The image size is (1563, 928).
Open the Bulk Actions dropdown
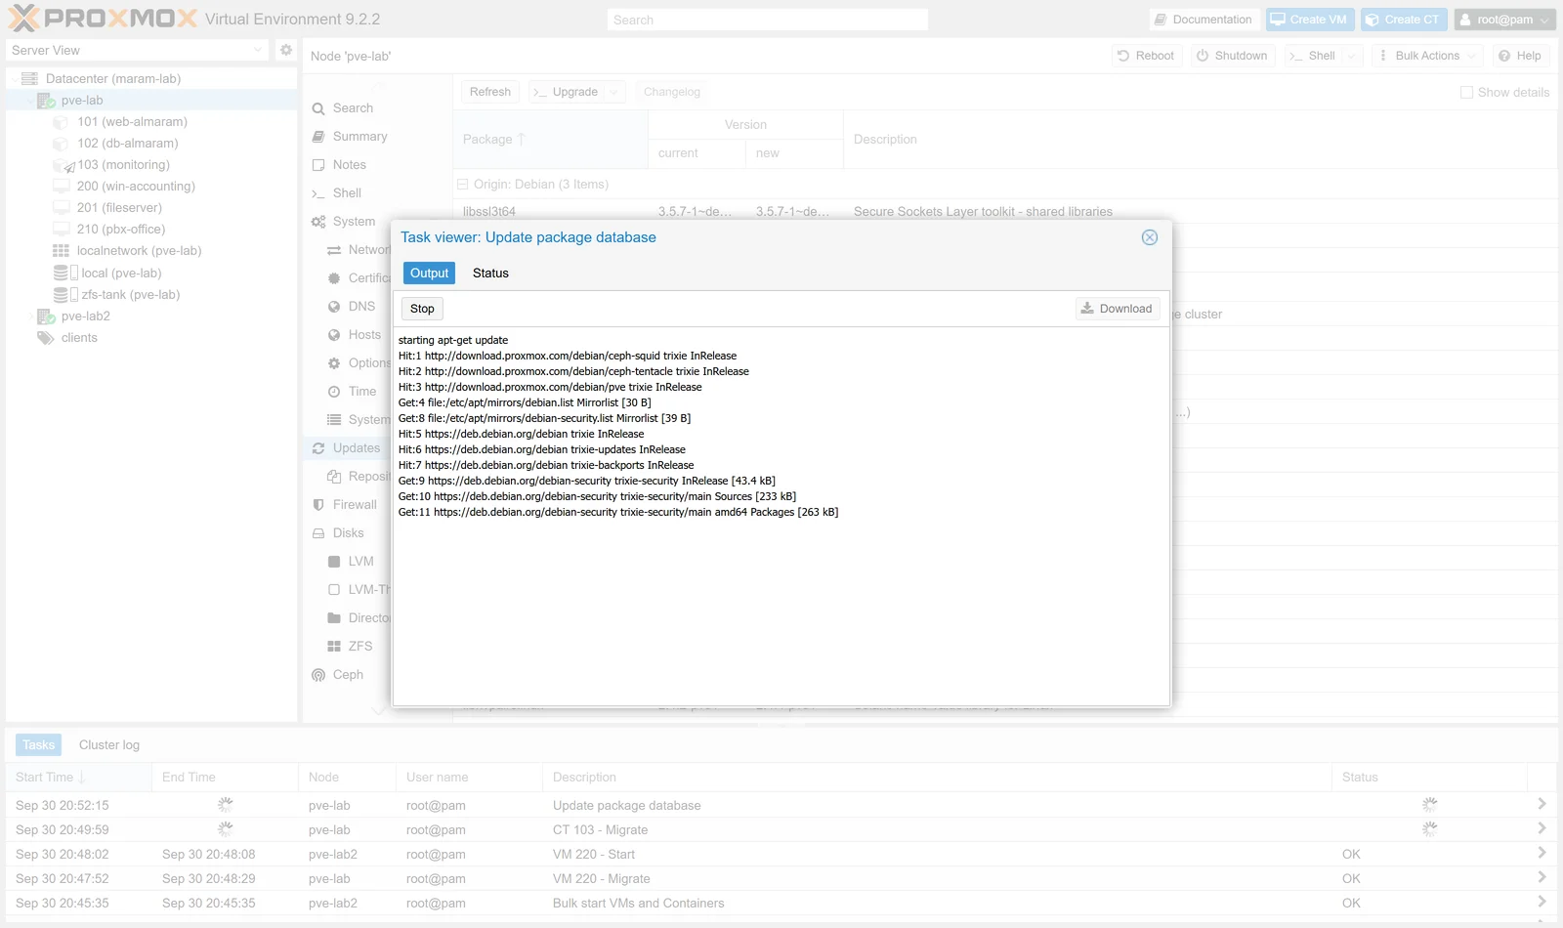1427,56
